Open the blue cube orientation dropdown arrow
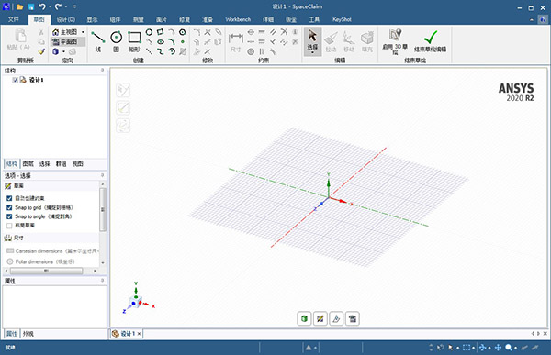The image size is (551, 355). [x=63, y=51]
